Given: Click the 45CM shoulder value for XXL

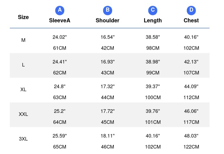Looking at the screenshot, I should (x=107, y=122).
